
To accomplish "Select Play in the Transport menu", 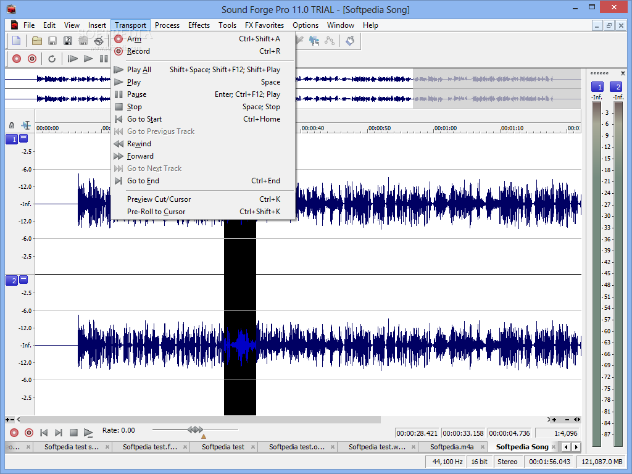I will coord(203,82).
